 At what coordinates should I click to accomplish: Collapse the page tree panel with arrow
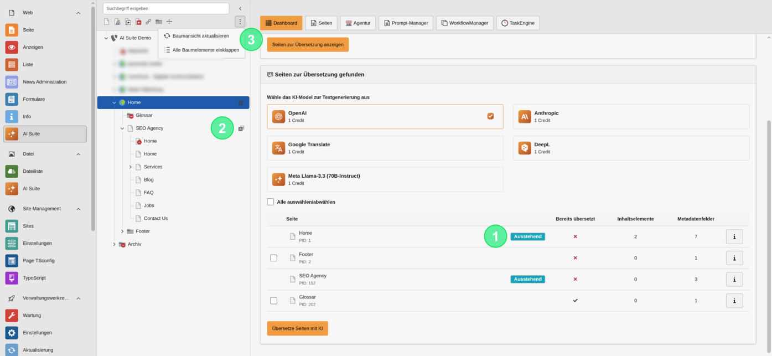coord(240,8)
